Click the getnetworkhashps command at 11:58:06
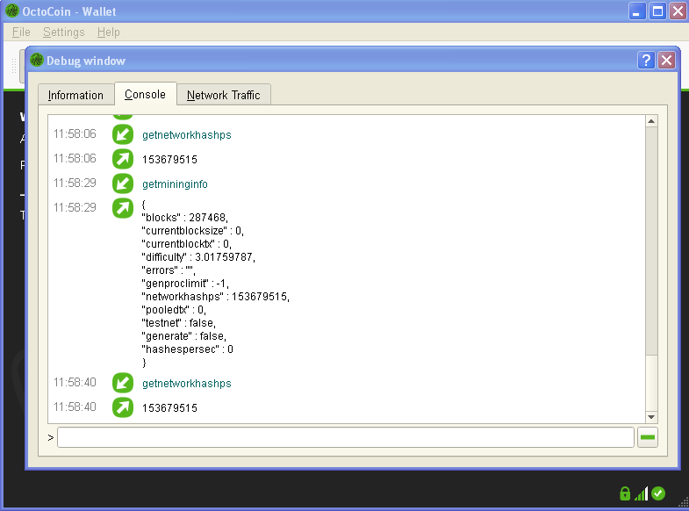Screen dimensions: 689x511 [x=187, y=135]
